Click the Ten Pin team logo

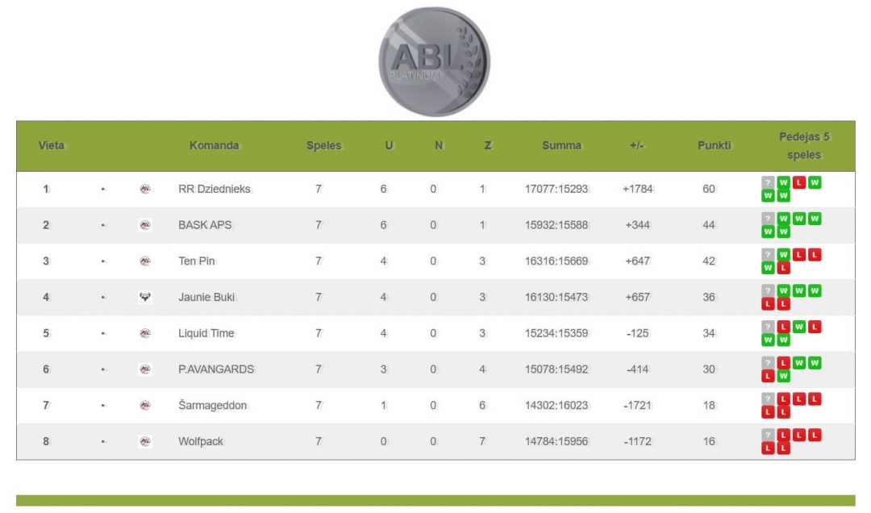(x=145, y=261)
